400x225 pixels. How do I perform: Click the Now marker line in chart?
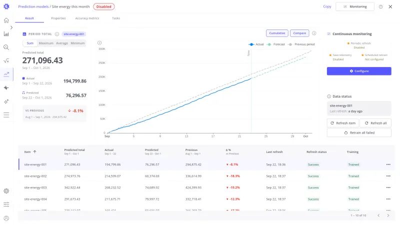point(251,90)
